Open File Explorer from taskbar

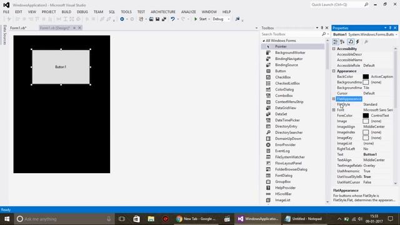pos(151,219)
